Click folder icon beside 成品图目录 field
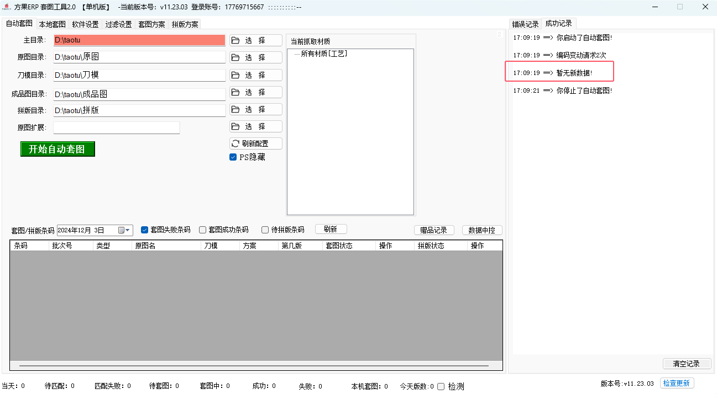 tap(235, 92)
